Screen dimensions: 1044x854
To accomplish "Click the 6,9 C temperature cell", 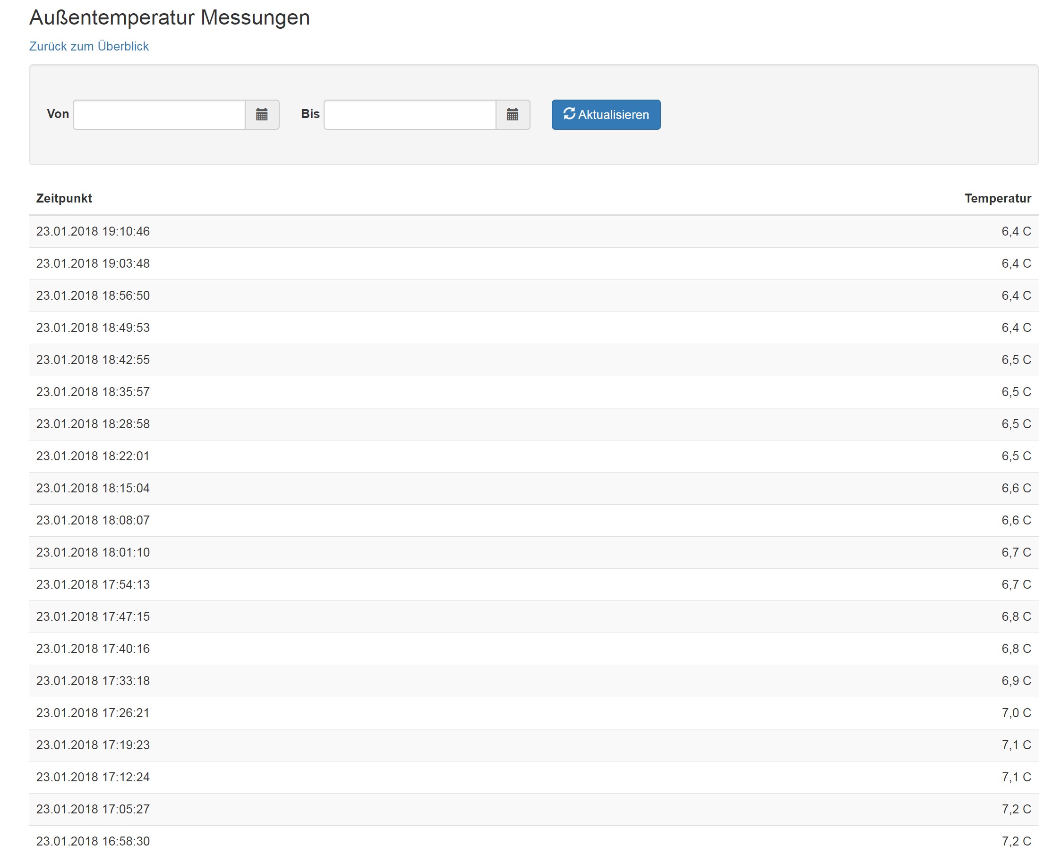I will coord(1016,681).
